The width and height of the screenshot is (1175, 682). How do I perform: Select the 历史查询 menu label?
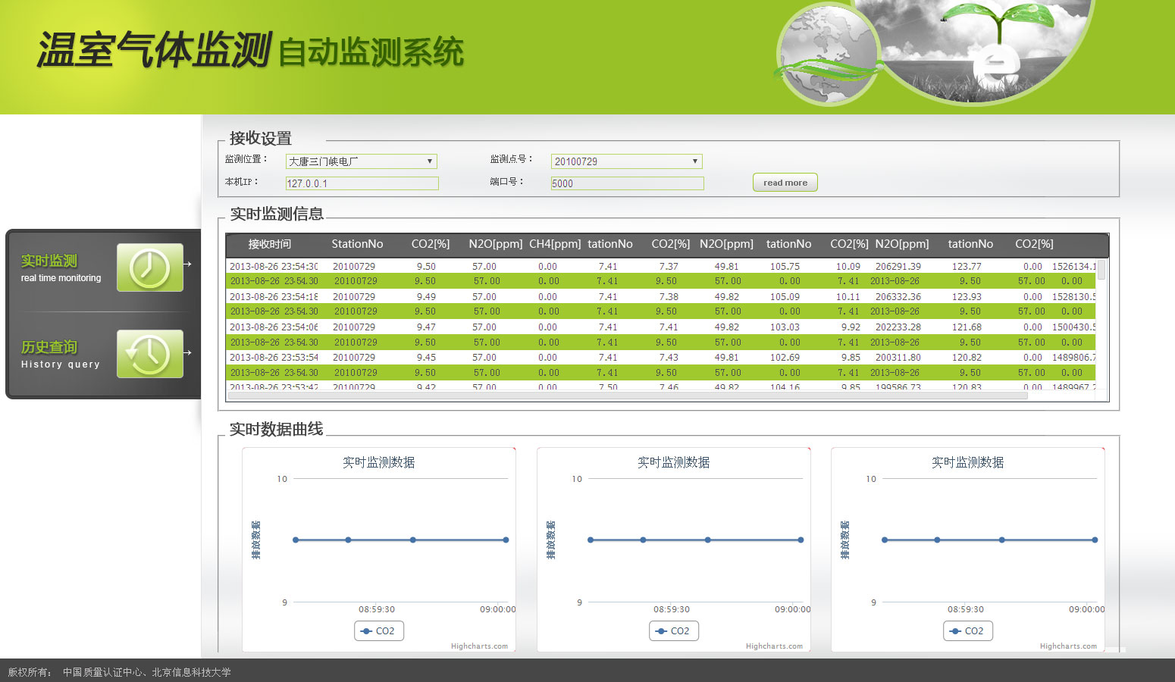point(49,347)
